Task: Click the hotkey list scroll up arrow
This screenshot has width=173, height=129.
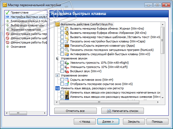Action: click(162, 25)
